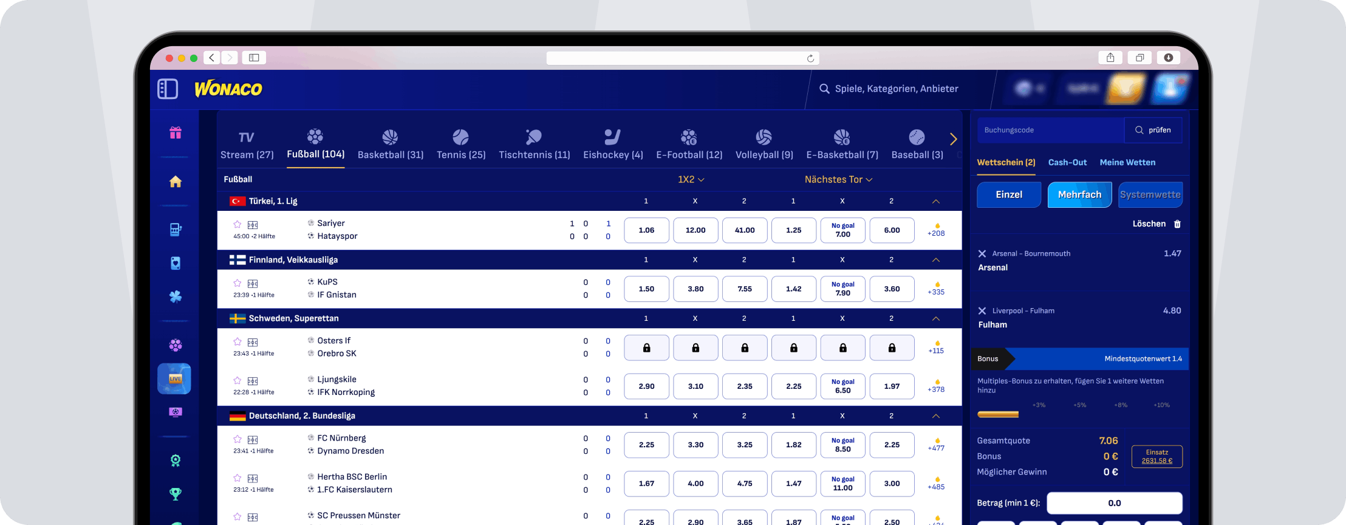Screen dimensions: 1346x525
Task: Favorite the Hertha BSC Berlin match star
Action: 237,478
